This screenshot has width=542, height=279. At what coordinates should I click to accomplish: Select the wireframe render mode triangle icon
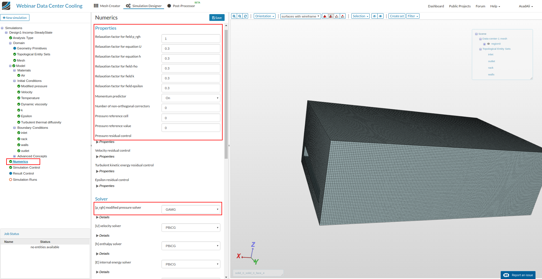click(x=337, y=16)
